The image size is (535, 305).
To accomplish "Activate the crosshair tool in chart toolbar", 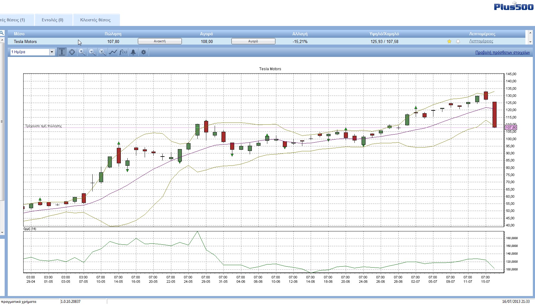I will coord(72,52).
